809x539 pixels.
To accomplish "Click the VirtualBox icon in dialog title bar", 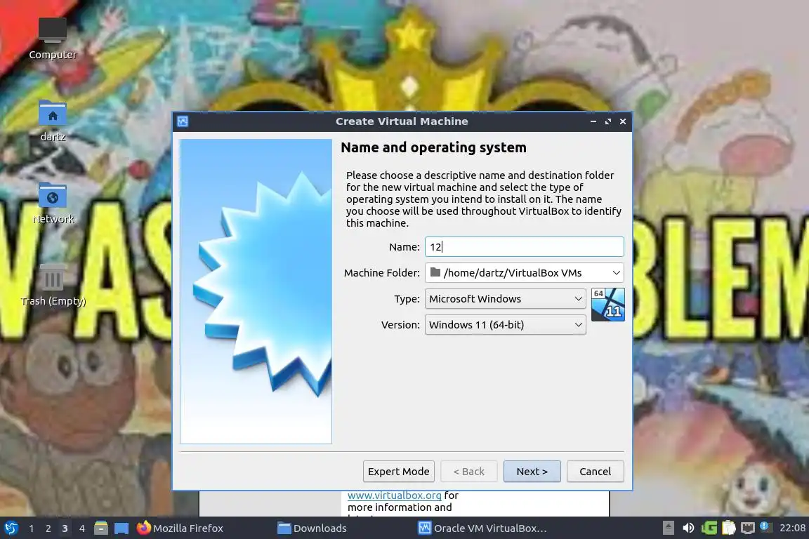I will coord(183,121).
